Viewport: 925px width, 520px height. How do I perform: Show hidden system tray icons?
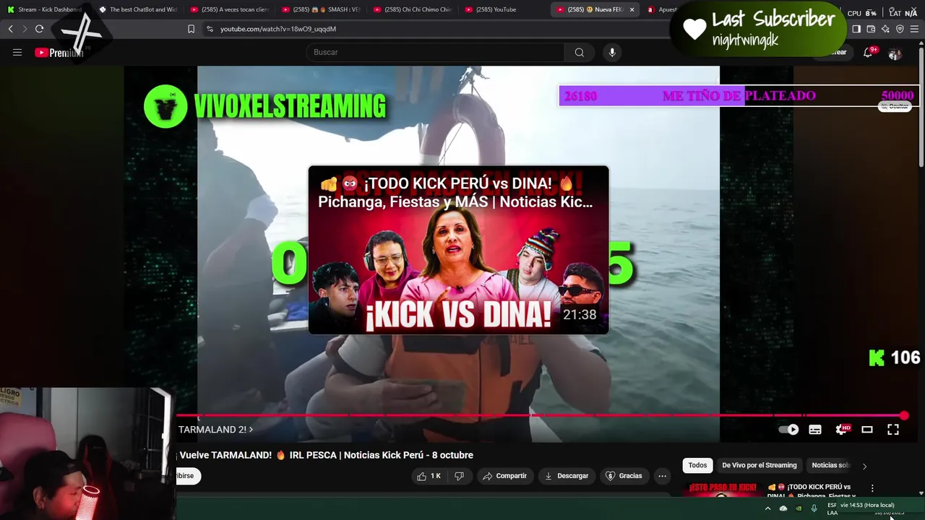[x=767, y=508]
